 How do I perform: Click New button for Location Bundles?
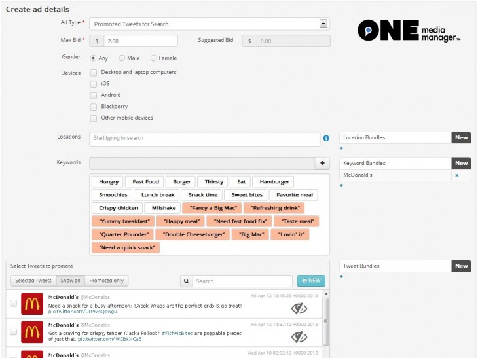point(461,137)
